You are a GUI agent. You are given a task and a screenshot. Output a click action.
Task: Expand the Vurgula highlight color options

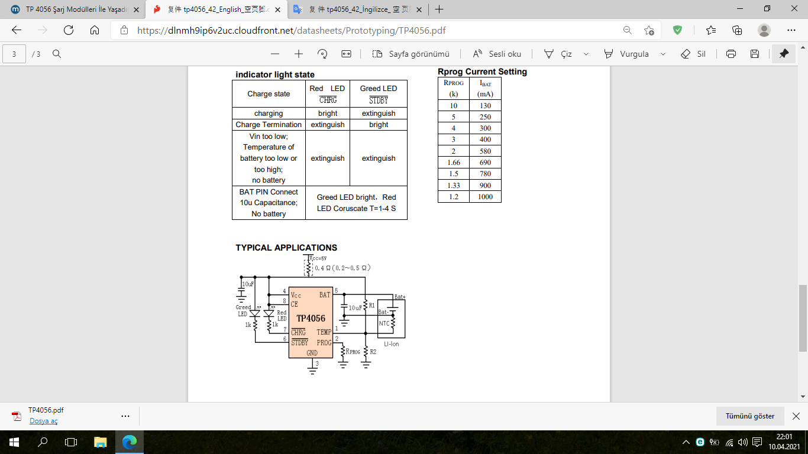pyautogui.click(x=663, y=54)
